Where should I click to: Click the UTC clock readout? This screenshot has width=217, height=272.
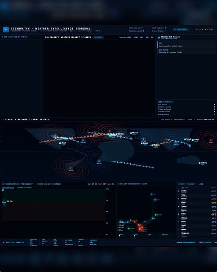(204, 30)
